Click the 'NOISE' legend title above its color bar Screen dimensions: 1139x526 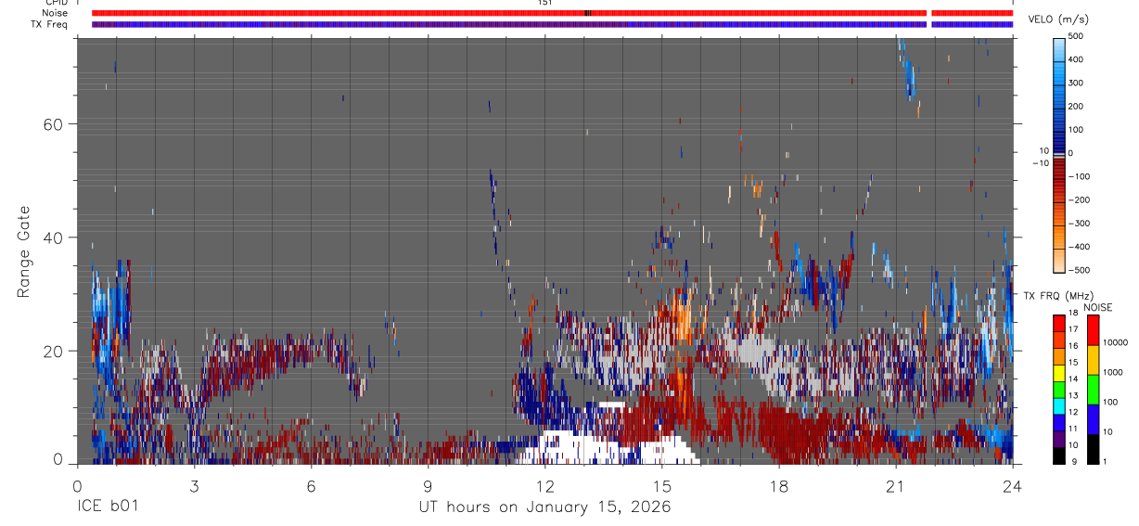tap(1098, 307)
